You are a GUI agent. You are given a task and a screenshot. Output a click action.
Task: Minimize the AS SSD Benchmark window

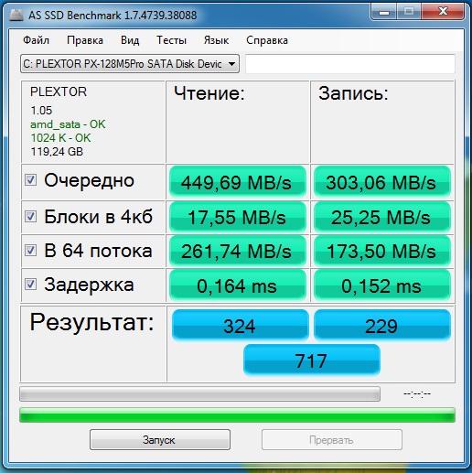pos(384,12)
